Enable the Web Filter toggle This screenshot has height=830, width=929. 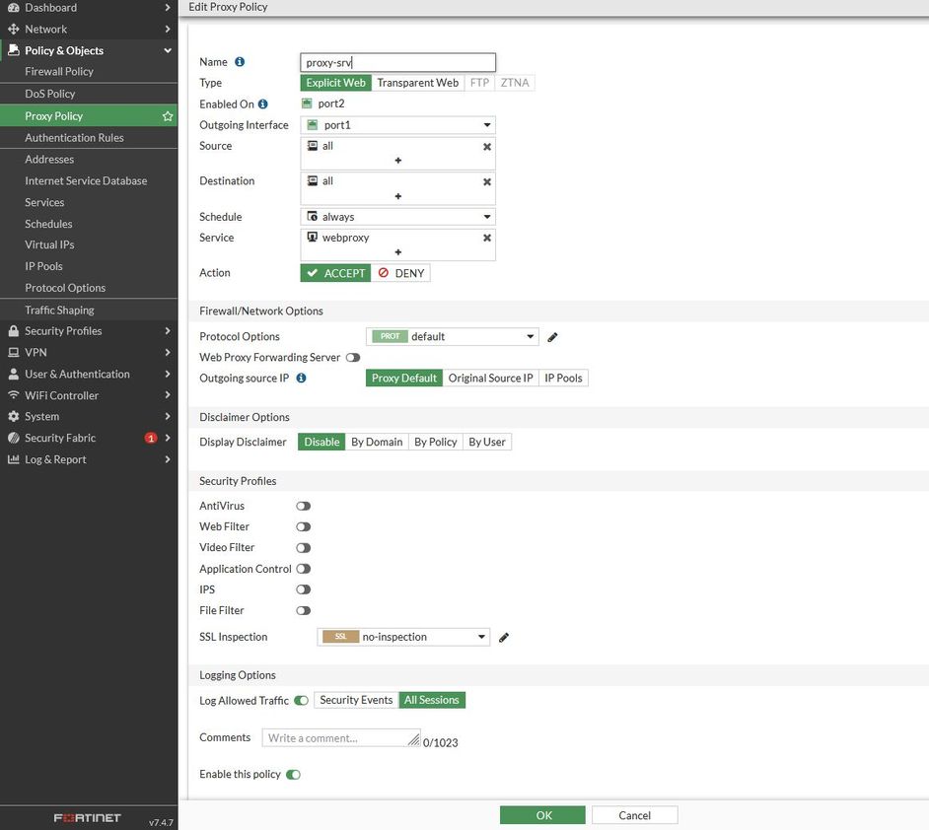[304, 527]
